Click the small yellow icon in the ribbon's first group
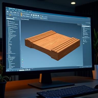 coord(10,15)
